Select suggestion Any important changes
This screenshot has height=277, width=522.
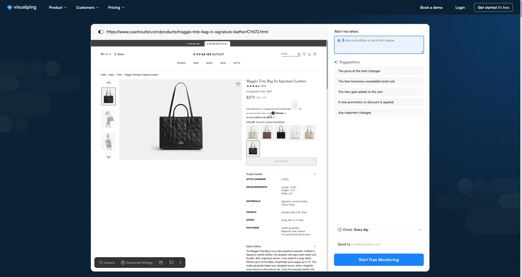click(x=379, y=113)
